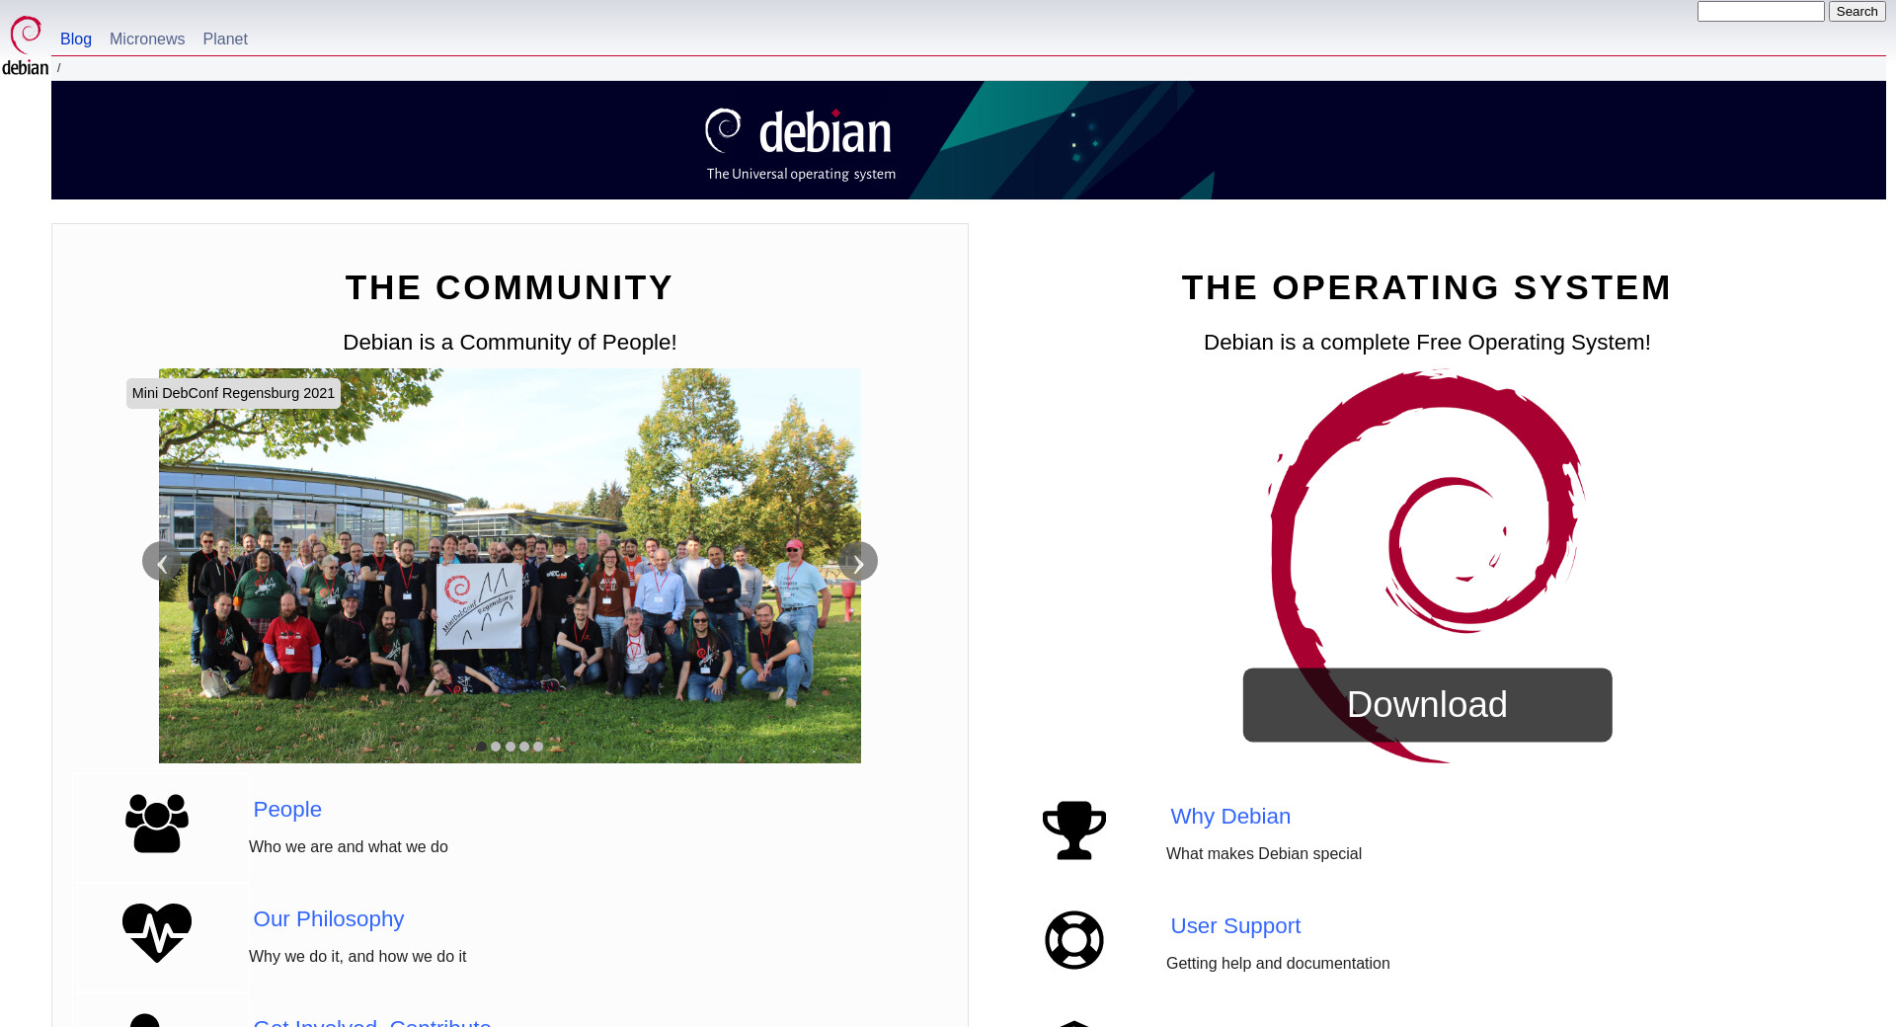Click the Search button
Image resolution: width=1896 pixels, height=1027 pixels.
click(1856, 12)
